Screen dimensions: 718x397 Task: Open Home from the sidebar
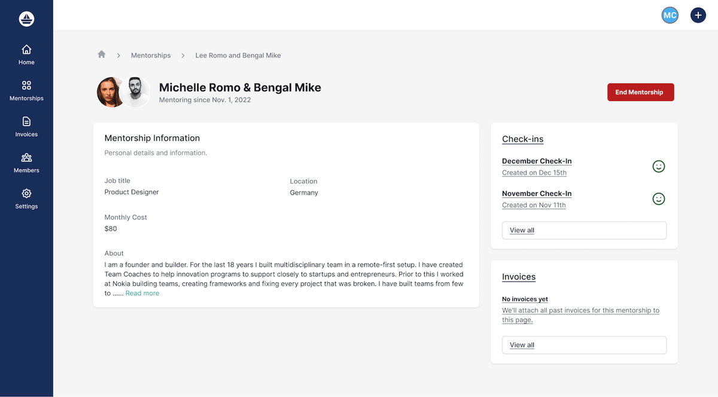pos(26,54)
